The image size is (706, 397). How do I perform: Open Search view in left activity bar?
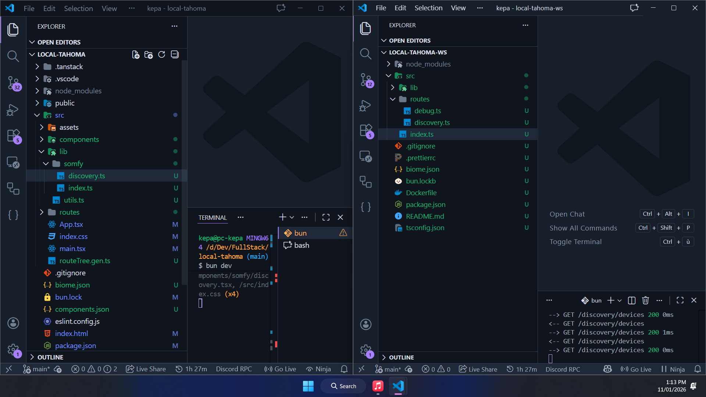pyautogui.click(x=13, y=56)
